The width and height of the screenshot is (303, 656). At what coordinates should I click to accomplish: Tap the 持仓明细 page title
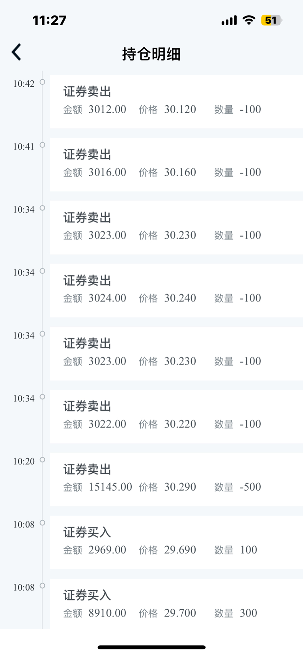[151, 54]
